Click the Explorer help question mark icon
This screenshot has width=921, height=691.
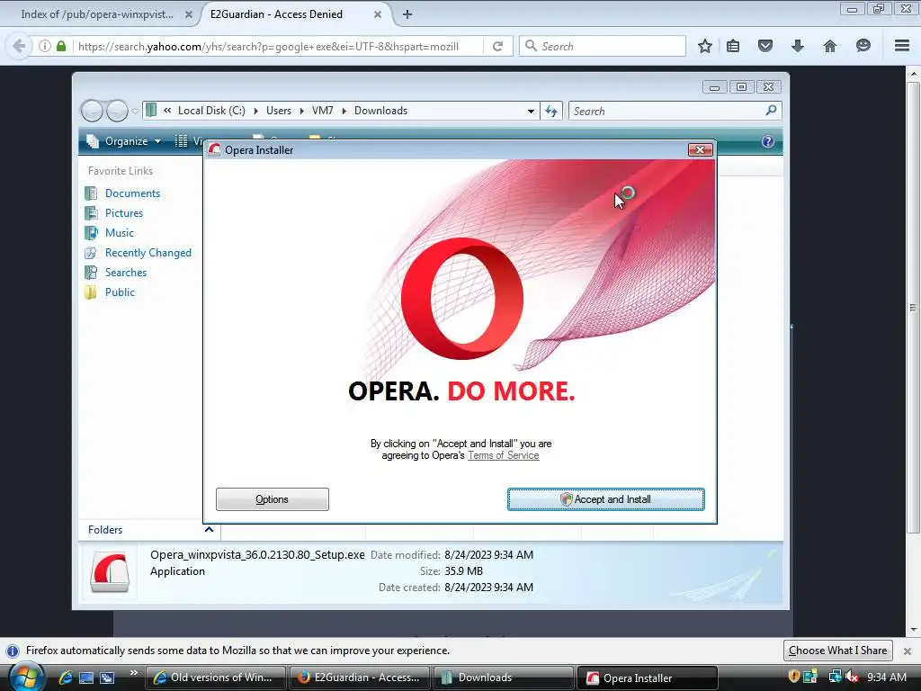click(x=768, y=141)
